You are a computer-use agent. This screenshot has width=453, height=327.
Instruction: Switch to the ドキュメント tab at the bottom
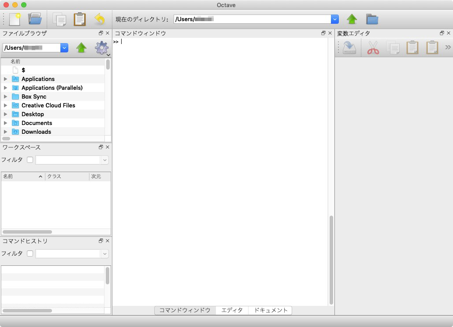[270, 310]
